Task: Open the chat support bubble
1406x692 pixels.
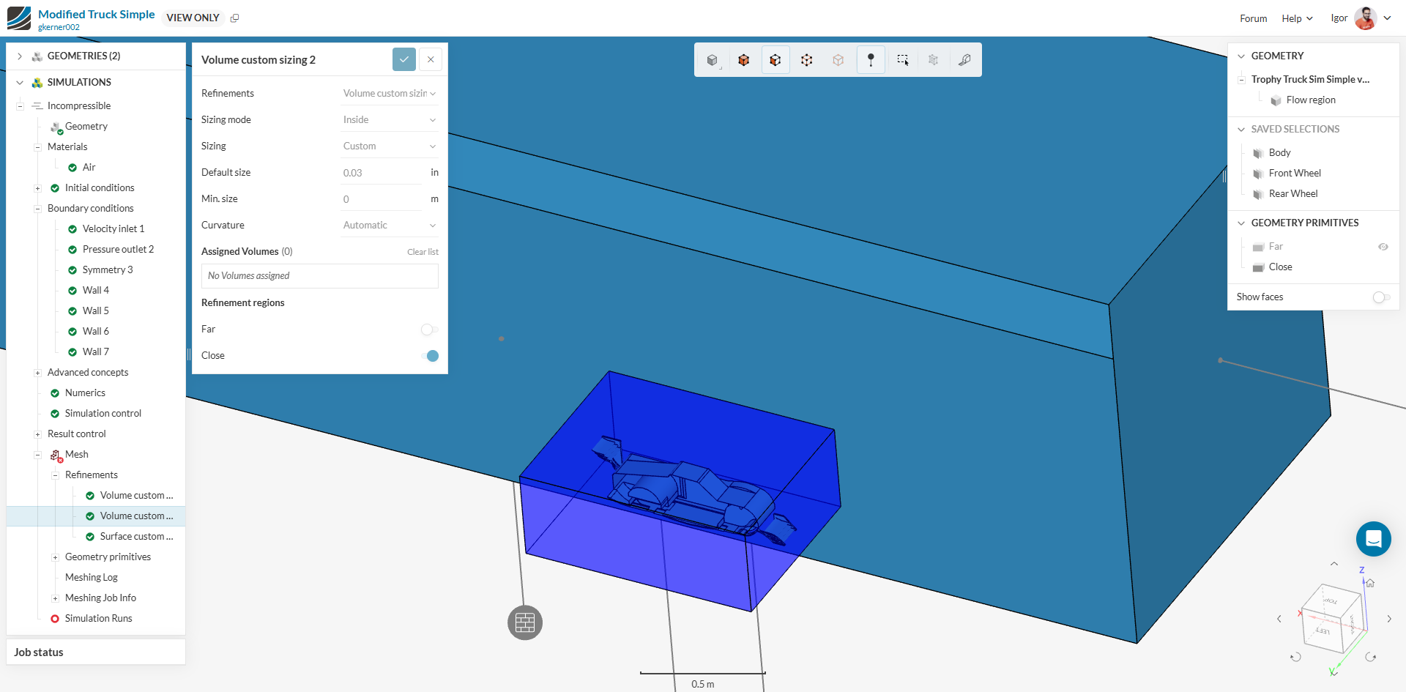Action: [1374, 539]
